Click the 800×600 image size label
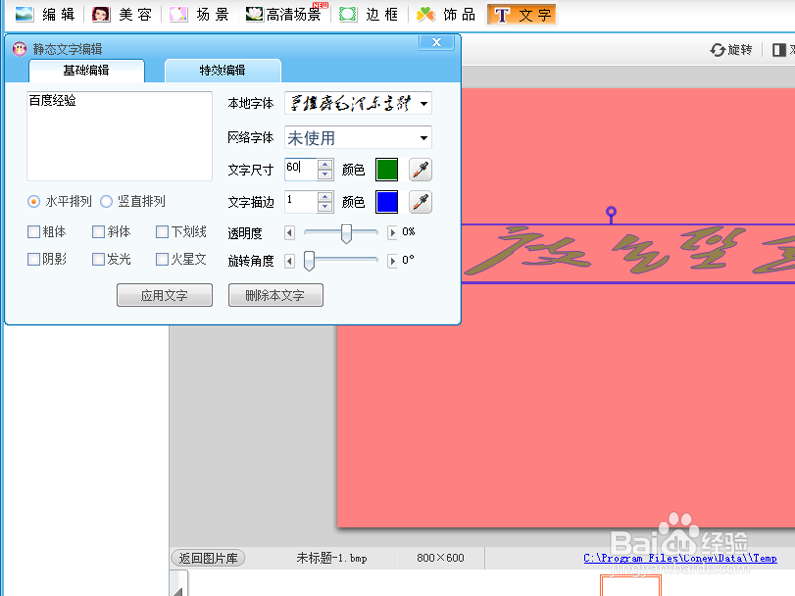 [440, 558]
